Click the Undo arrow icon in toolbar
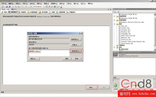This screenshot has width=156, height=97. point(22,6)
